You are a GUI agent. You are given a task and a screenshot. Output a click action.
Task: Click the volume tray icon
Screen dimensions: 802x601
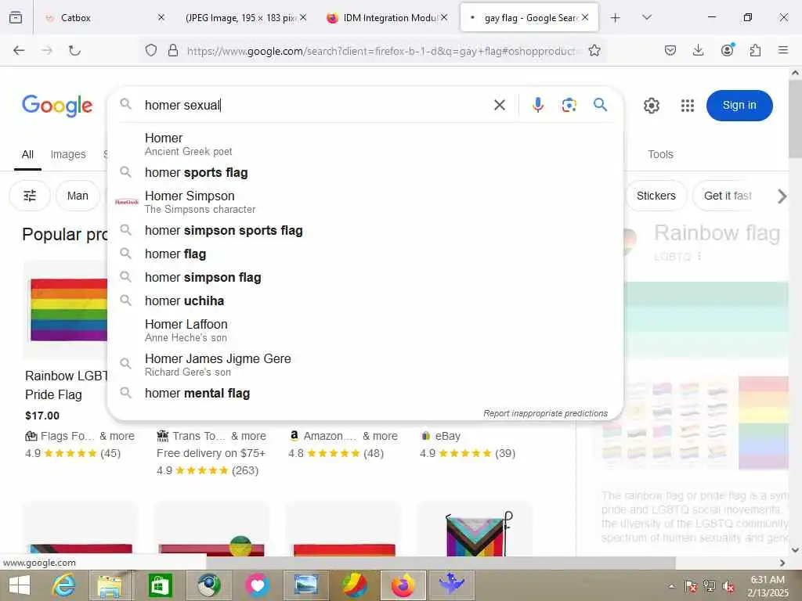[x=729, y=585]
